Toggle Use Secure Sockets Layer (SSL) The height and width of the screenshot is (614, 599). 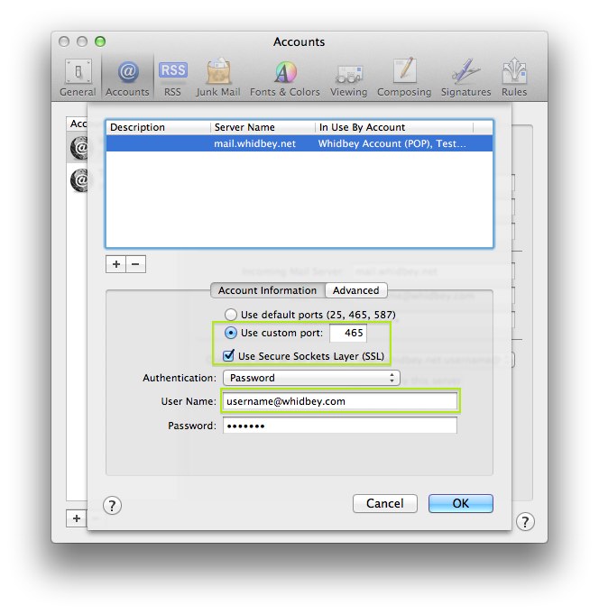pos(228,355)
